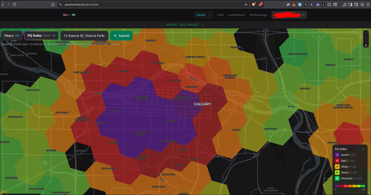Click the "Showing results near" status text

pos(60,44)
